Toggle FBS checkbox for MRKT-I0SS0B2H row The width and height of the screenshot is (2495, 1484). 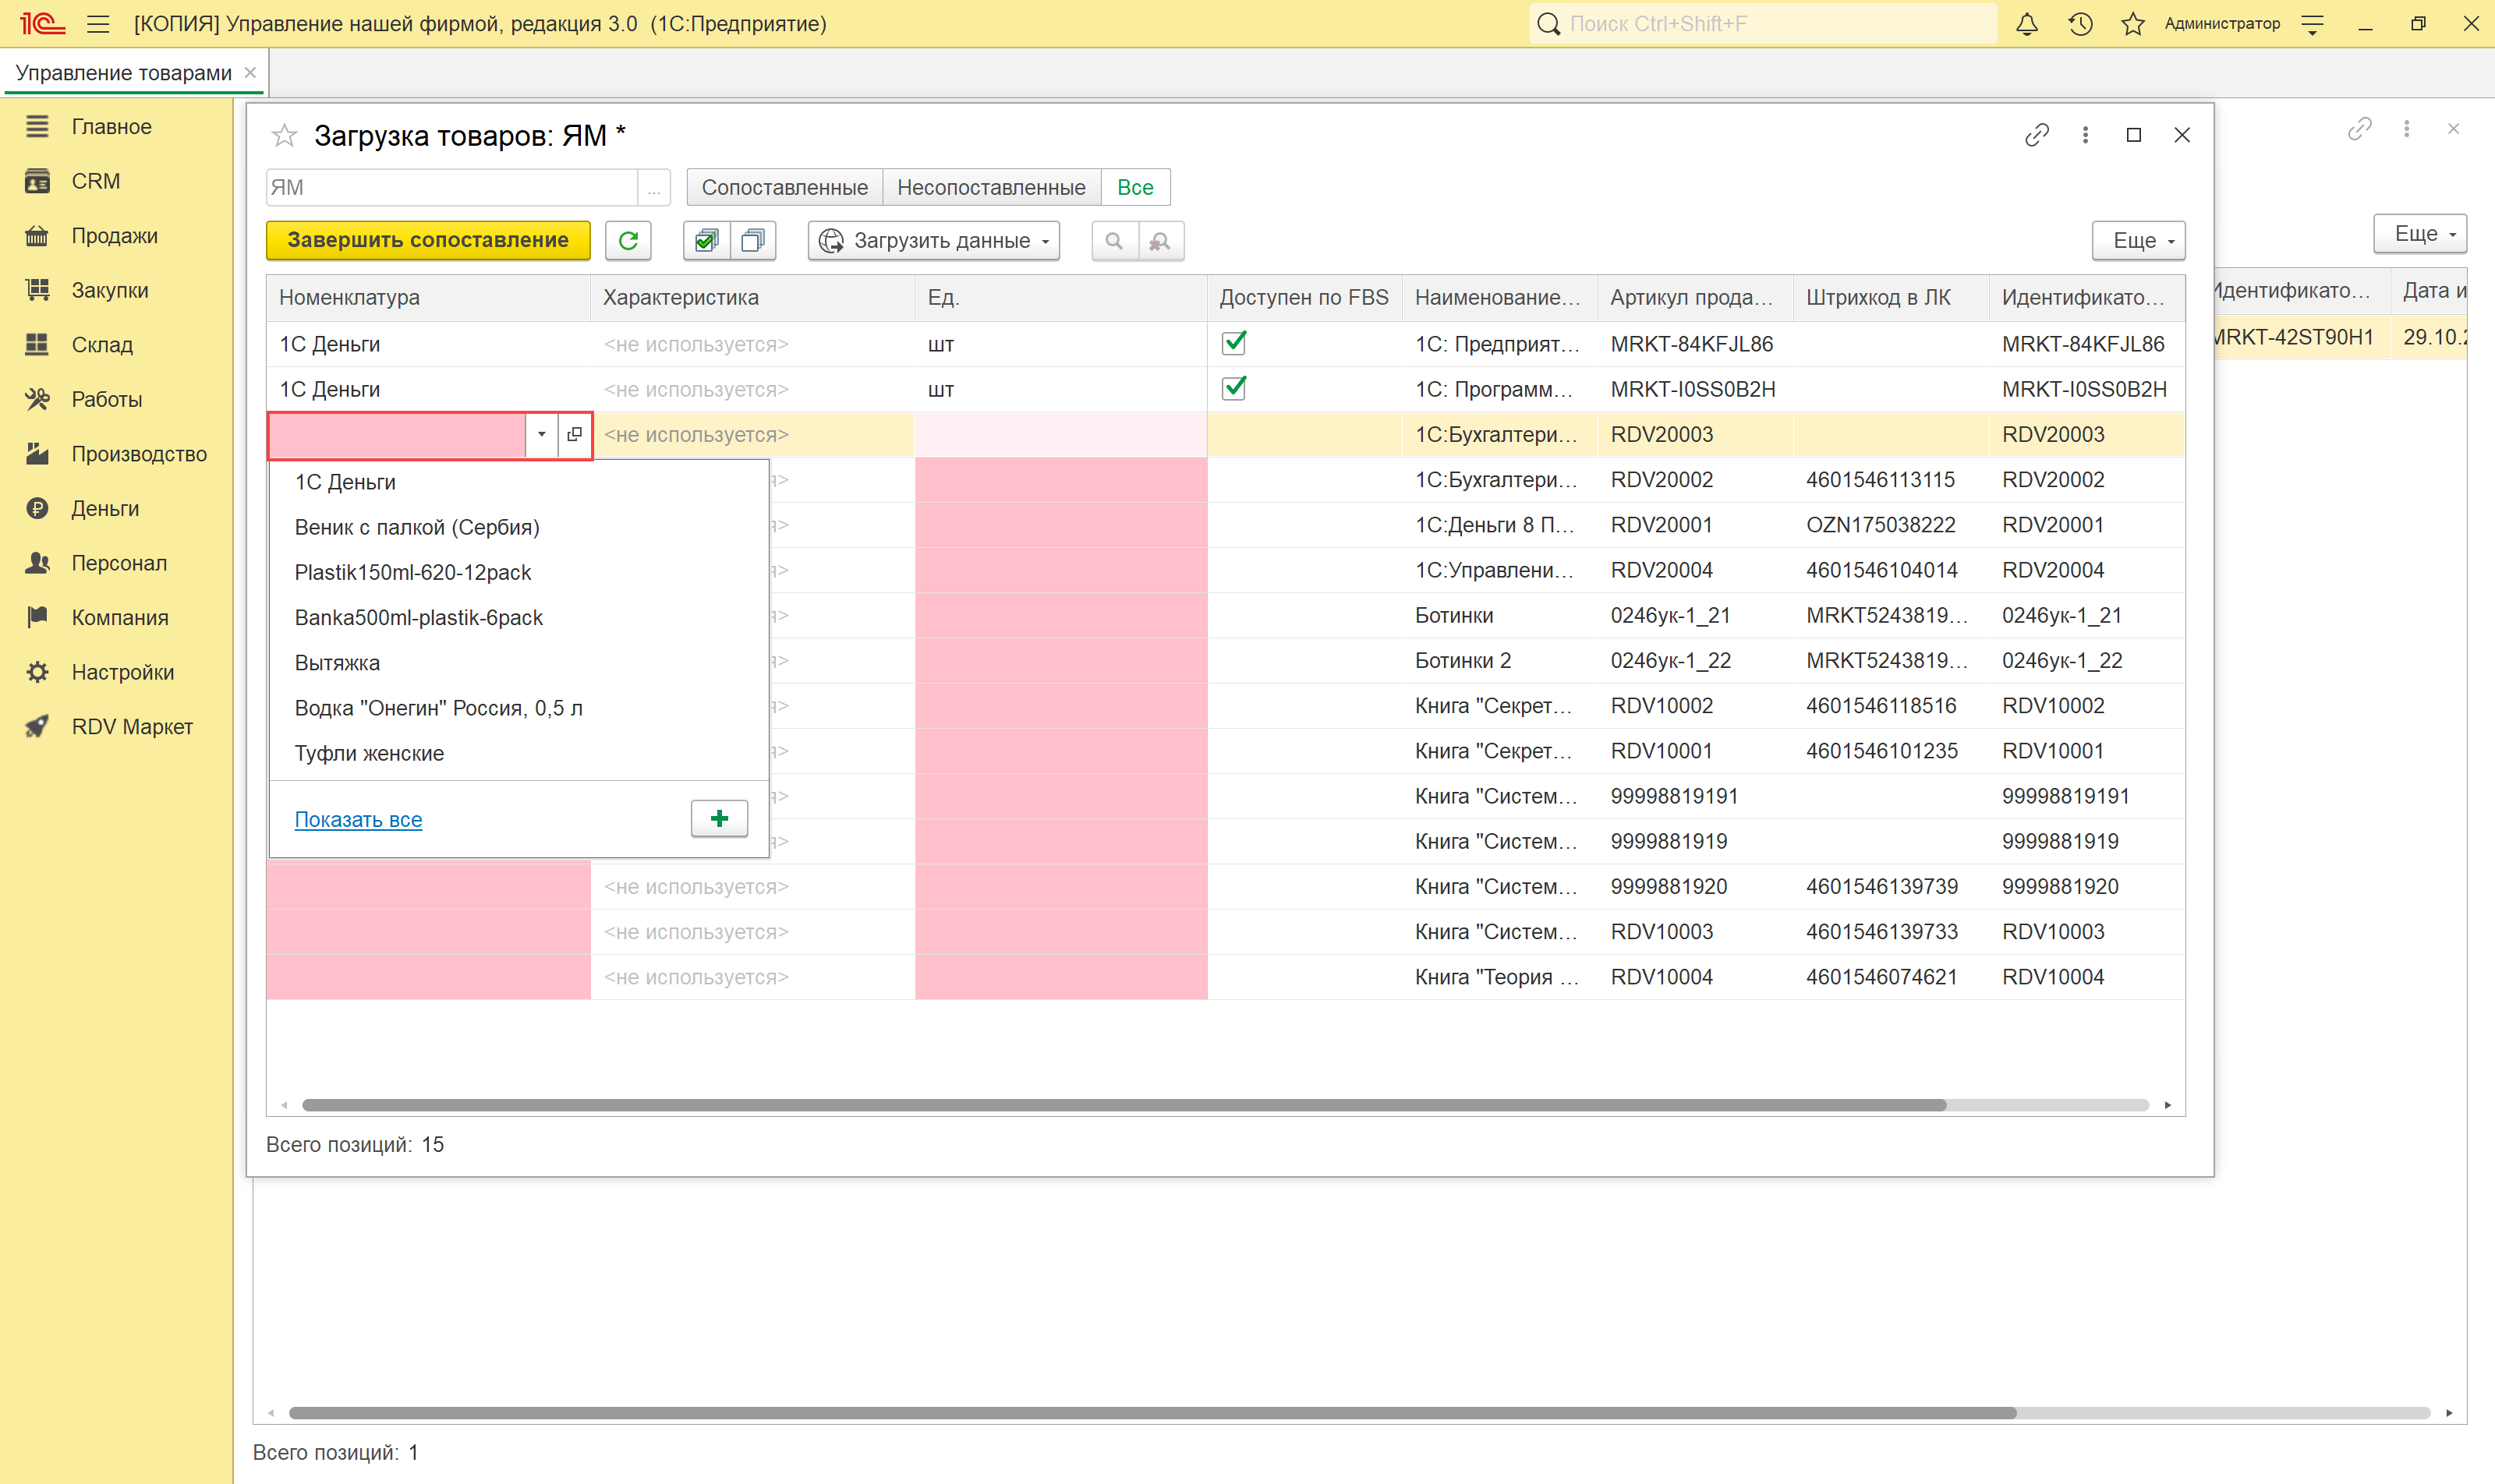point(1234,388)
